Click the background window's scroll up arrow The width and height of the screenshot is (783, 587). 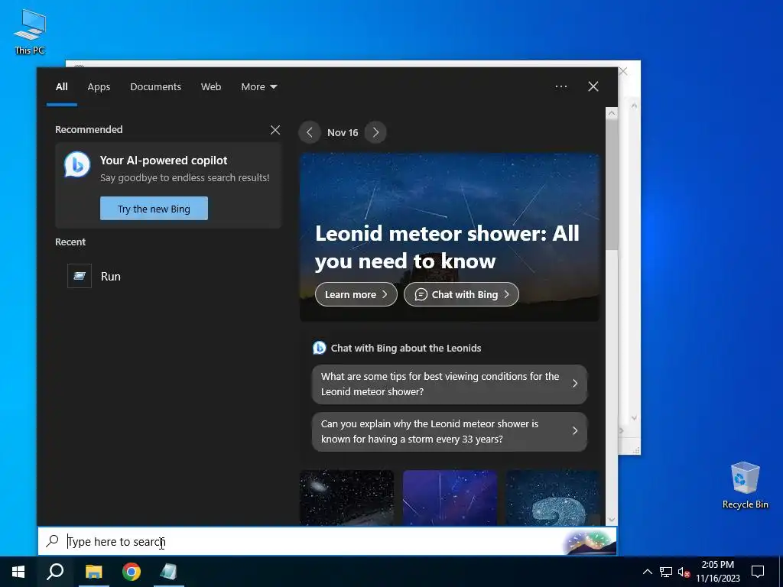[x=634, y=105]
